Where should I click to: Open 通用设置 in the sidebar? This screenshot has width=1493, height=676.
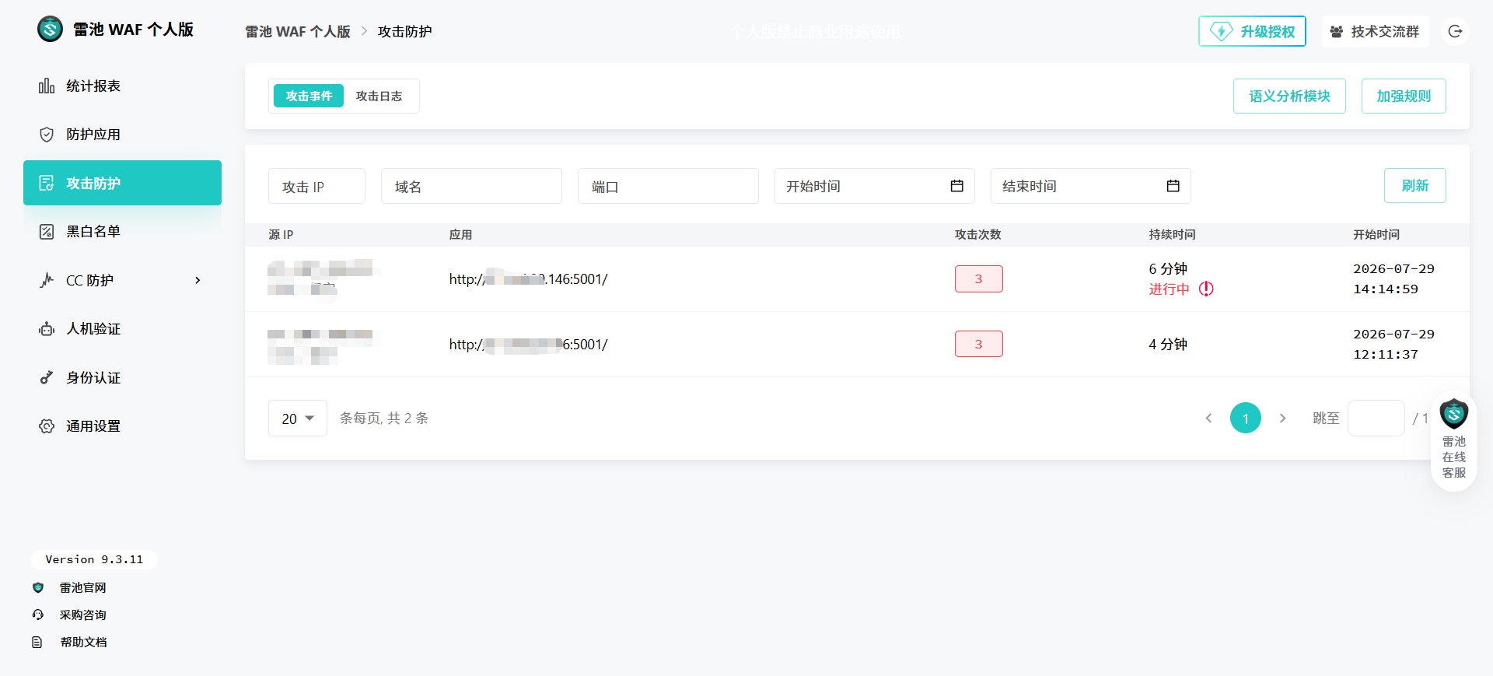pyautogui.click(x=122, y=426)
